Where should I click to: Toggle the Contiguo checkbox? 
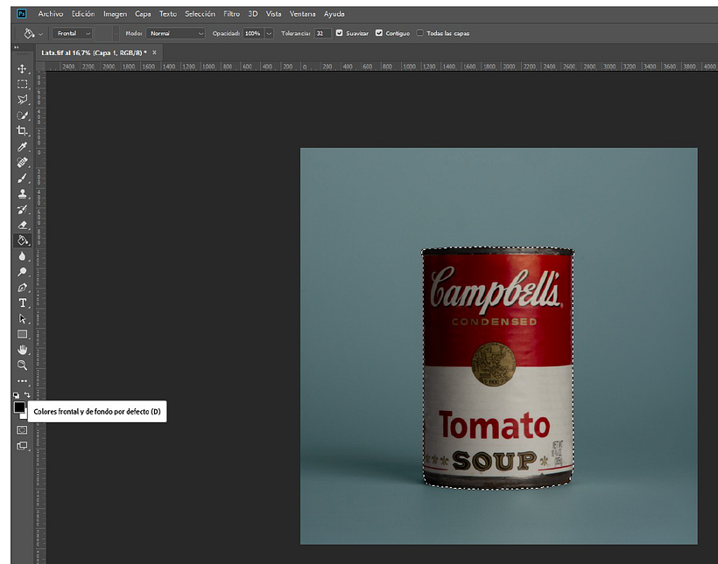(x=378, y=33)
